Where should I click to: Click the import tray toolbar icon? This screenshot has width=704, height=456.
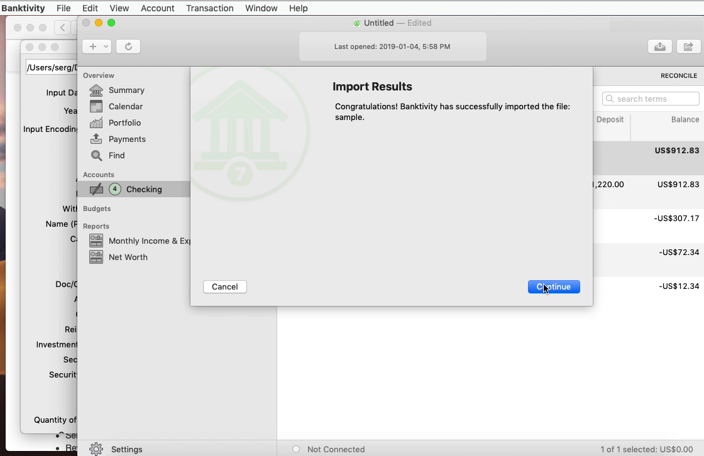[x=659, y=46]
